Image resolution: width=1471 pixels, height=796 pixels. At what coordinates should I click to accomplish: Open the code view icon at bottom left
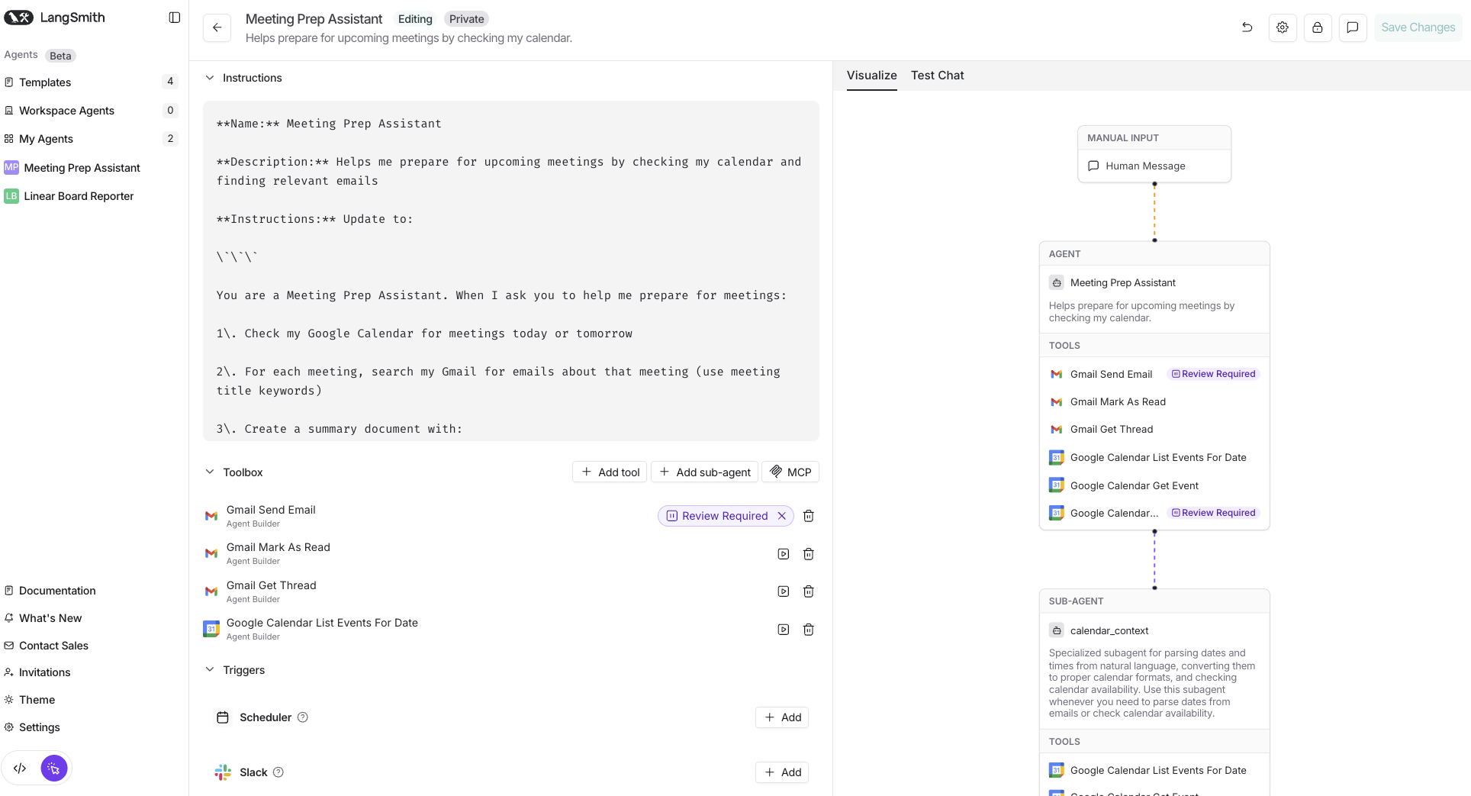click(19, 768)
